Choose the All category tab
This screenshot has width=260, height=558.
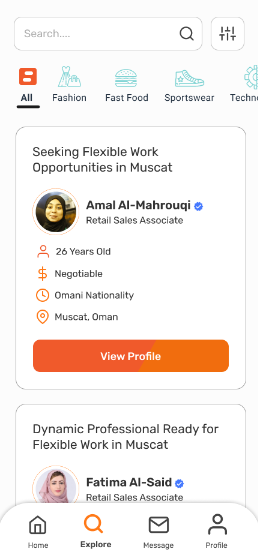pyautogui.click(x=26, y=85)
